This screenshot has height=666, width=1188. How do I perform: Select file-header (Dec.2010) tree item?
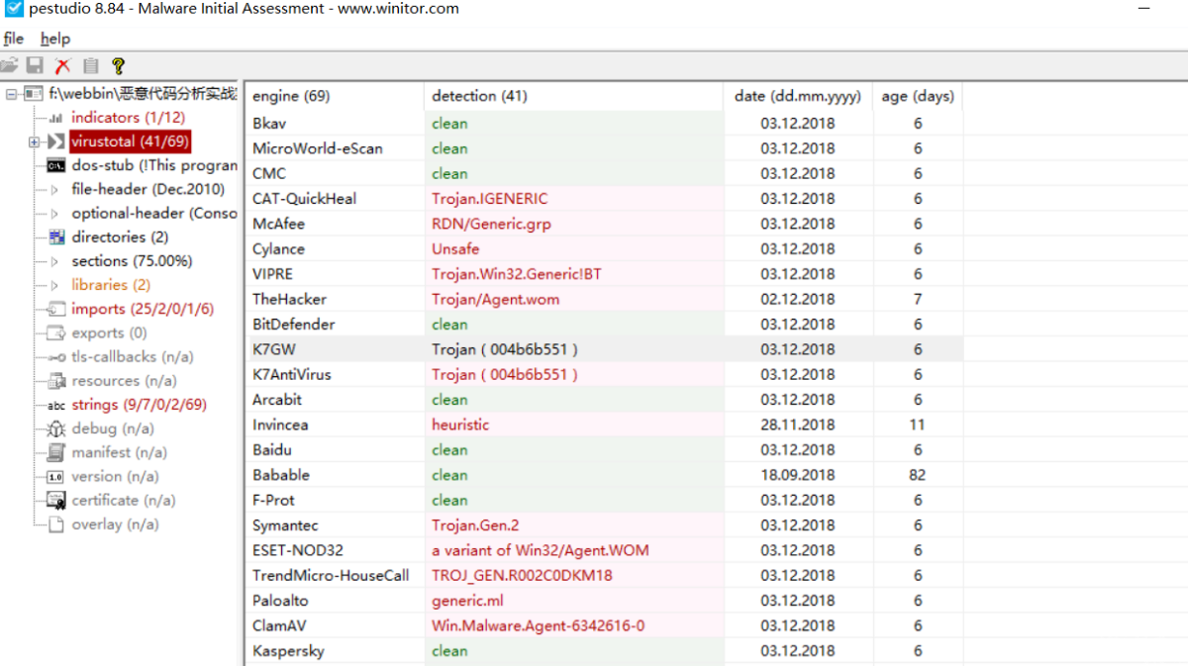pos(148,189)
